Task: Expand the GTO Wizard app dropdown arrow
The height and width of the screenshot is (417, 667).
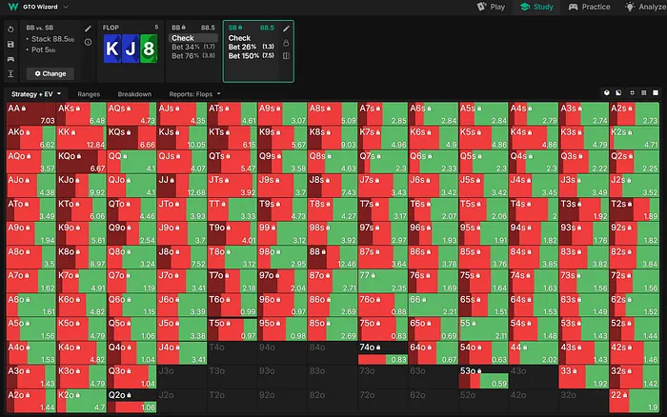Action: 66,7
